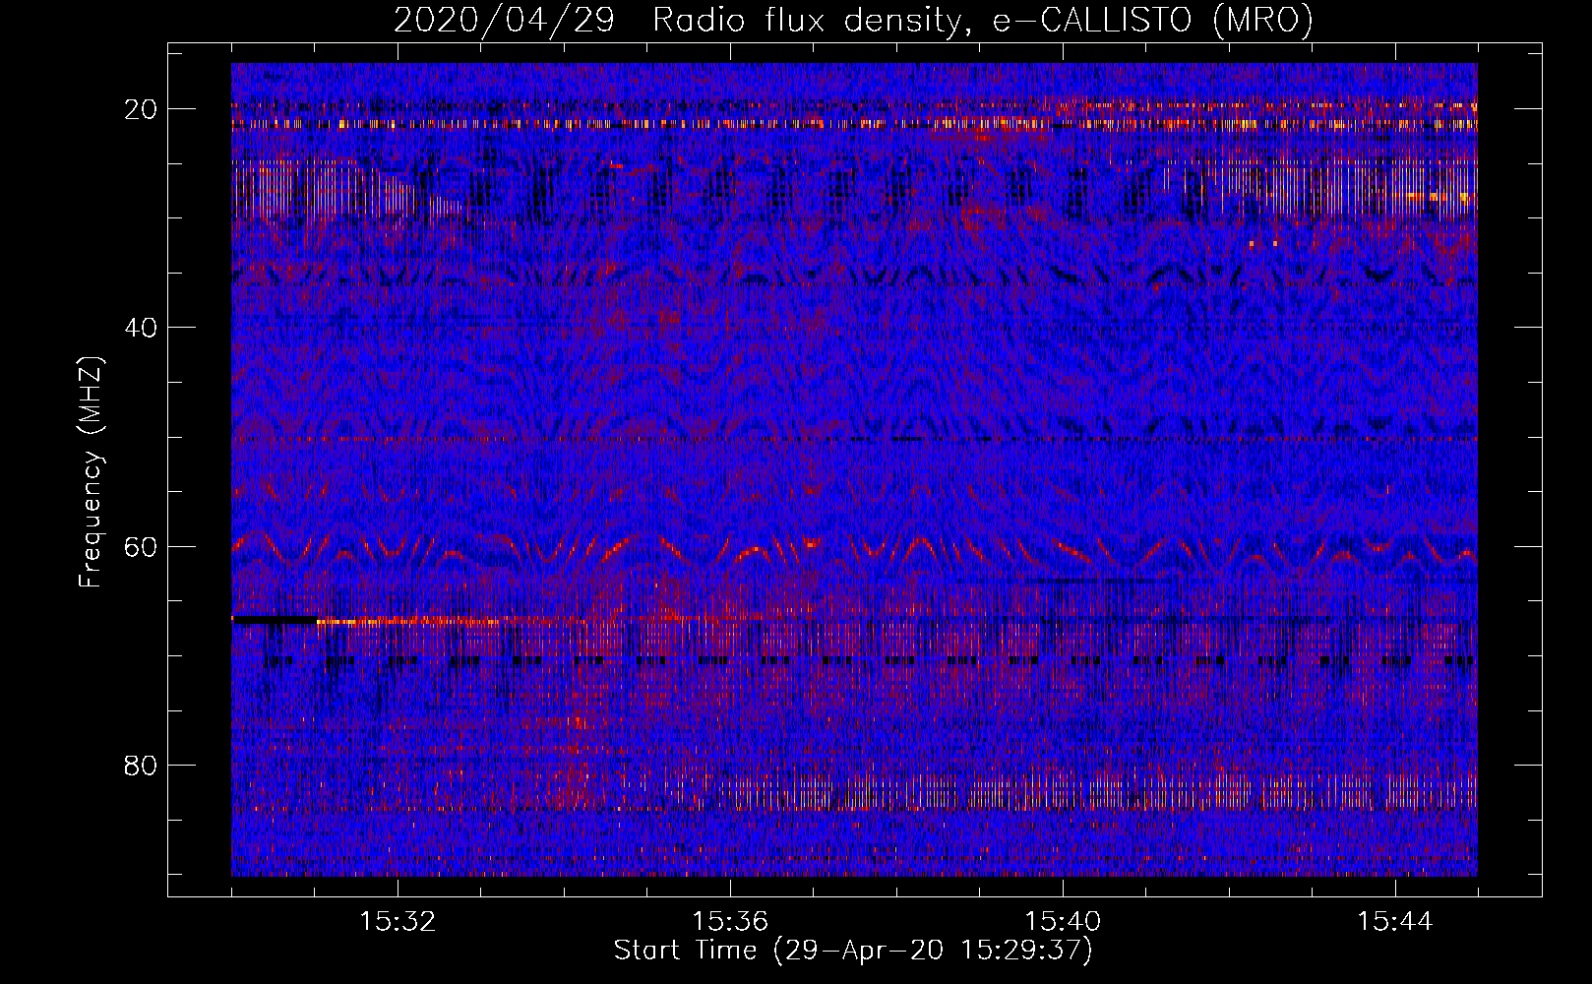Click the radio spectrogram image

point(854,469)
